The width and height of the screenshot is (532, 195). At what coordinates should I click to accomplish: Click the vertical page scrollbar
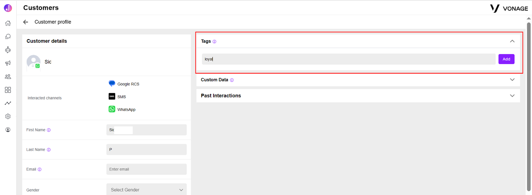529,106
